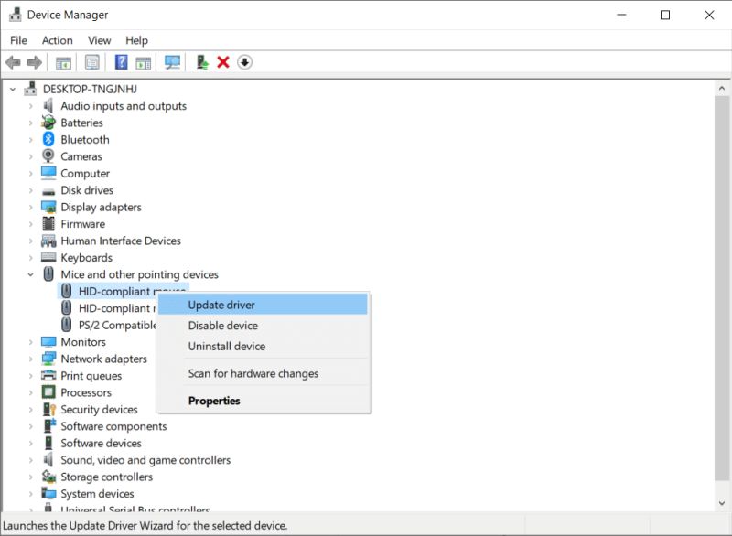Select Disable device in the context menu
This screenshot has height=536, width=732.
[222, 326]
